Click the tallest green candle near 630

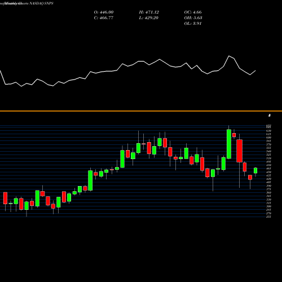[229, 144]
